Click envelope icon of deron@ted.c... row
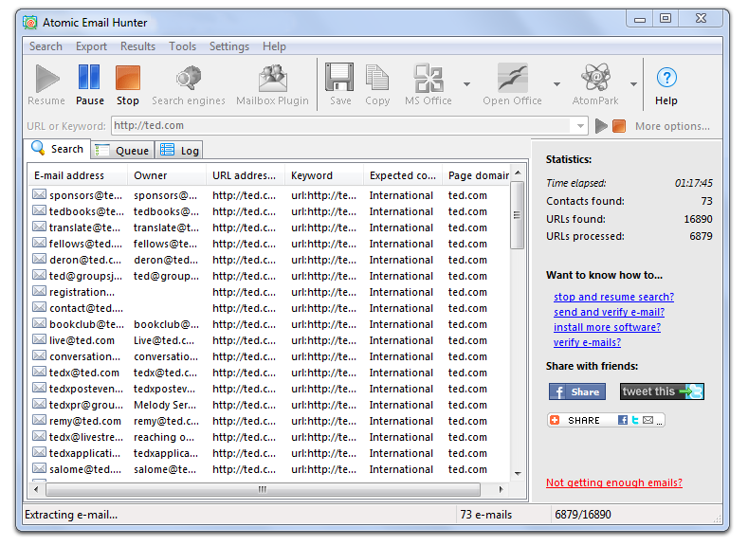748x546 pixels. pos(40,259)
